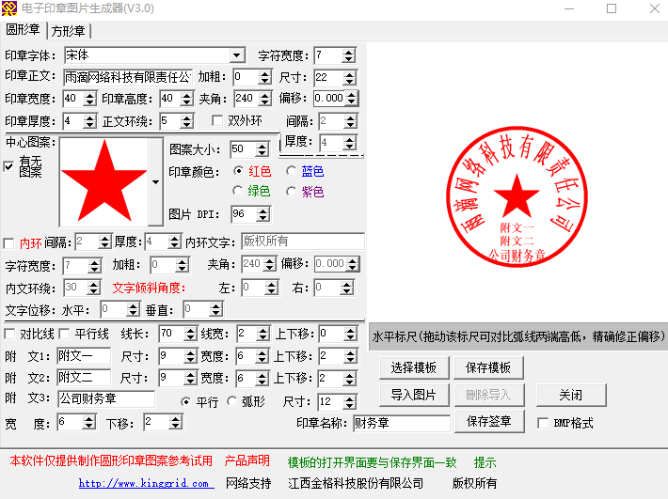Click the 关闭 button
Image resolution: width=668 pixels, height=499 pixels.
[x=571, y=396]
